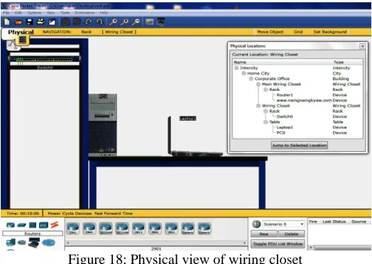Viewport: 372px width, 264px height.
Task: Select the WAN Emulation cloud icon
Action: coord(22,243)
